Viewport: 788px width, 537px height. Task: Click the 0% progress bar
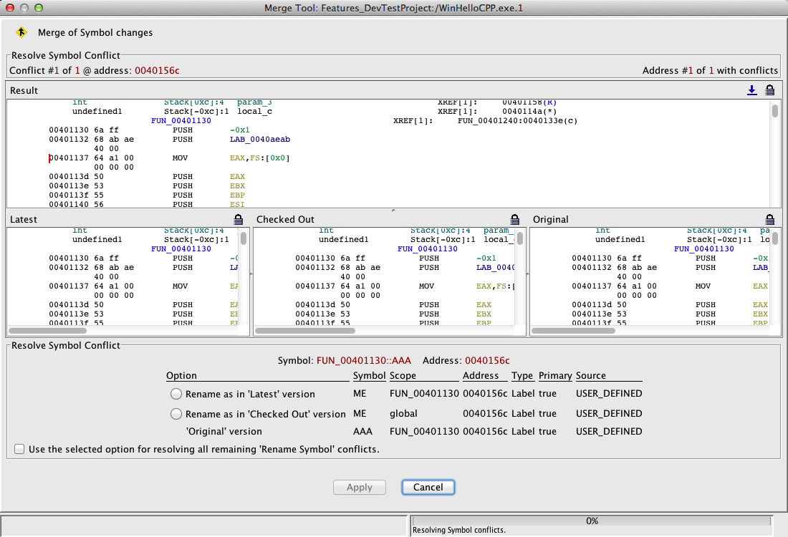[x=592, y=521]
